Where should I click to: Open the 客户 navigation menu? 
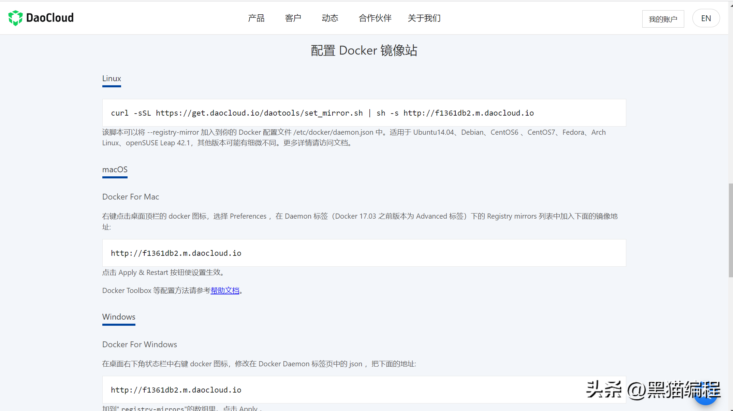point(293,18)
